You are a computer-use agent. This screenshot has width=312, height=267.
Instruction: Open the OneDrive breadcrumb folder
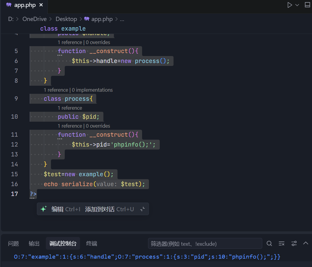[x=34, y=19]
